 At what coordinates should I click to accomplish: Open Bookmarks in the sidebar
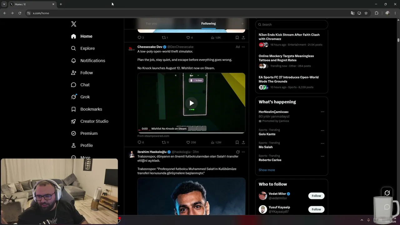point(87,109)
